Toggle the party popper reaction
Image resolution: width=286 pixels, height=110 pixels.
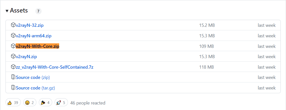[x=45, y=103]
